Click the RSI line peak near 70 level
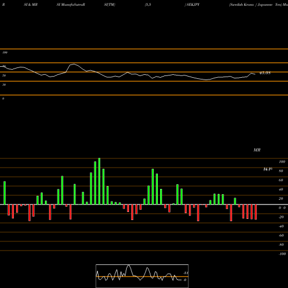Screen dimensions: 288x288 [x=74, y=64]
